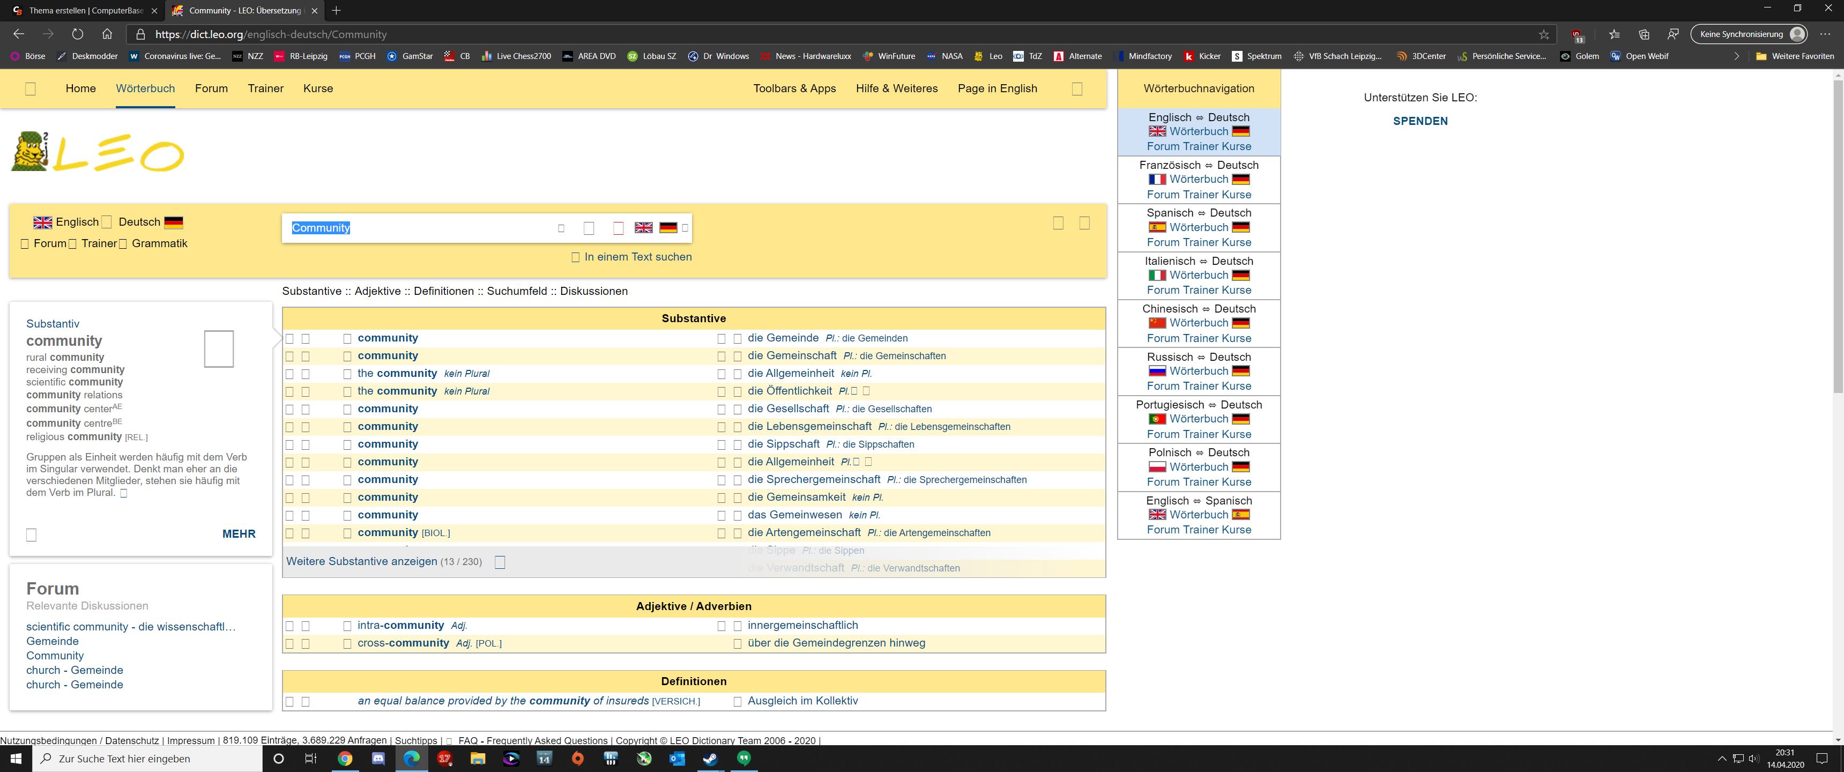Image resolution: width=1844 pixels, height=772 pixels.
Task: Open Discord from the taskbar
Action: pyautogui.click(x=378, y=759)
